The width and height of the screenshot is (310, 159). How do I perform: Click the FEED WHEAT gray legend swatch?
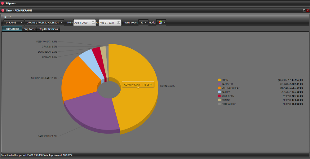(219, 104)
